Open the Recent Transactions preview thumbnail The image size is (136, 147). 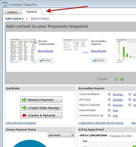(23, 51)
